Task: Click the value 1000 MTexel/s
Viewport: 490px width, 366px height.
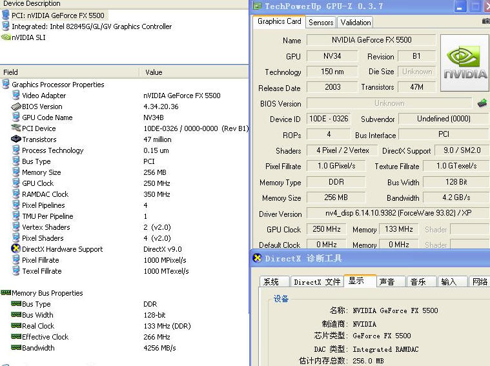Action: (167, 271)
